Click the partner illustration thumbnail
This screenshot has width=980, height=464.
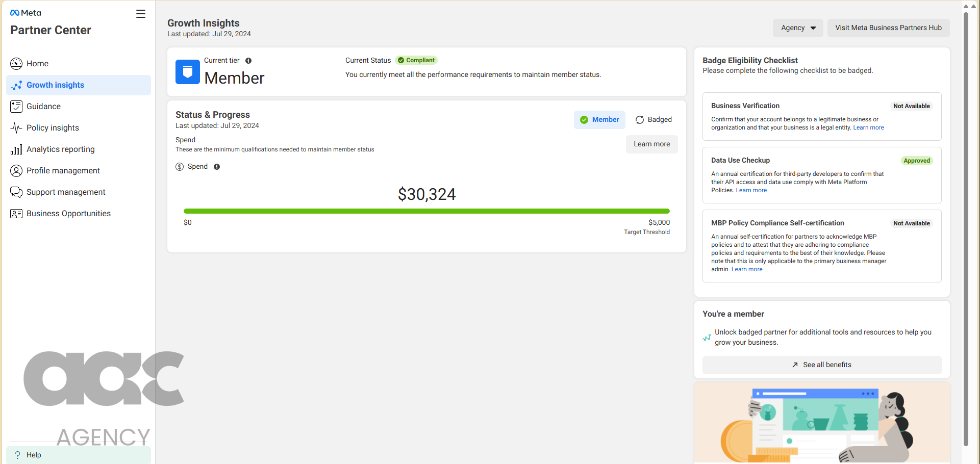pyautogui.click(x=822, y=423)
